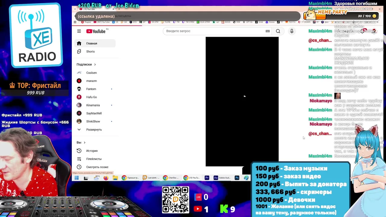386x217 pixels.
Task: Open the GPT 4o bookmark
Action: 247,22
